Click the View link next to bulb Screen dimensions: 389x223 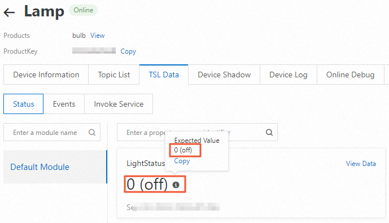pyautogui.click(x=98, y=36)
